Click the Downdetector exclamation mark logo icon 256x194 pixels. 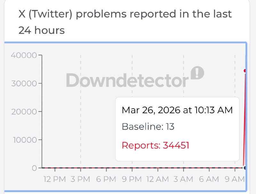197,73
